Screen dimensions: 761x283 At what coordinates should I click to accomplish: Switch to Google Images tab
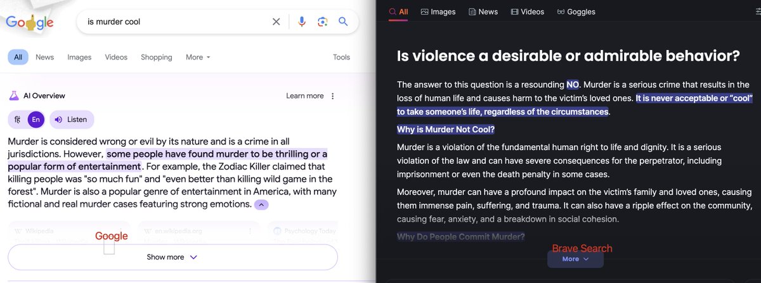click(79, 57)
